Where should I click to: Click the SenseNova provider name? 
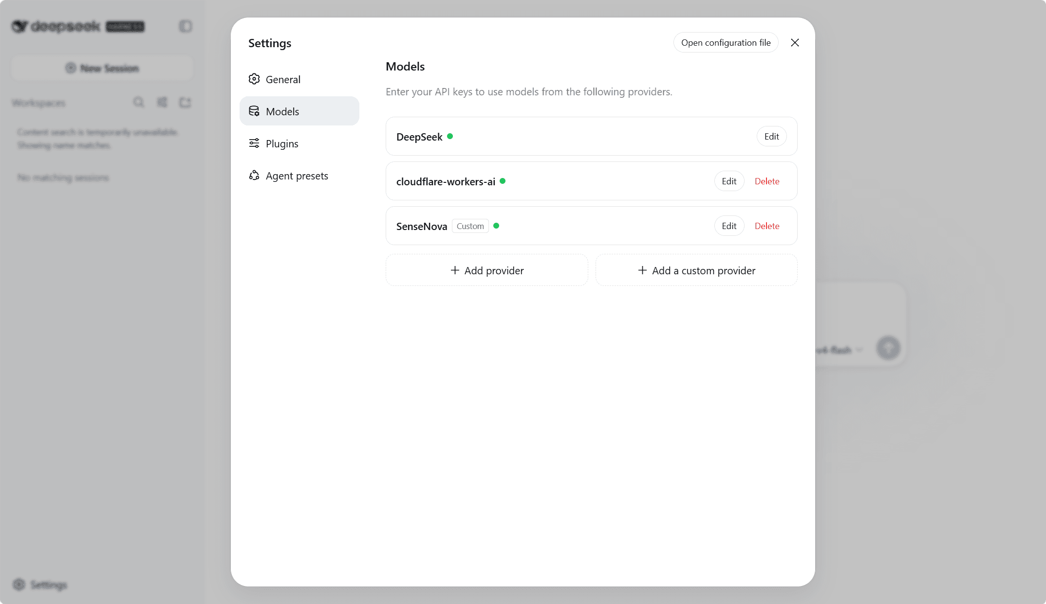click(422, 227)
